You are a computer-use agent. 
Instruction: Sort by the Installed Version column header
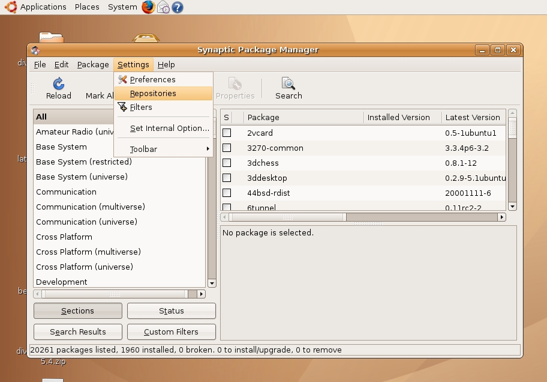[x=402, y=118]
